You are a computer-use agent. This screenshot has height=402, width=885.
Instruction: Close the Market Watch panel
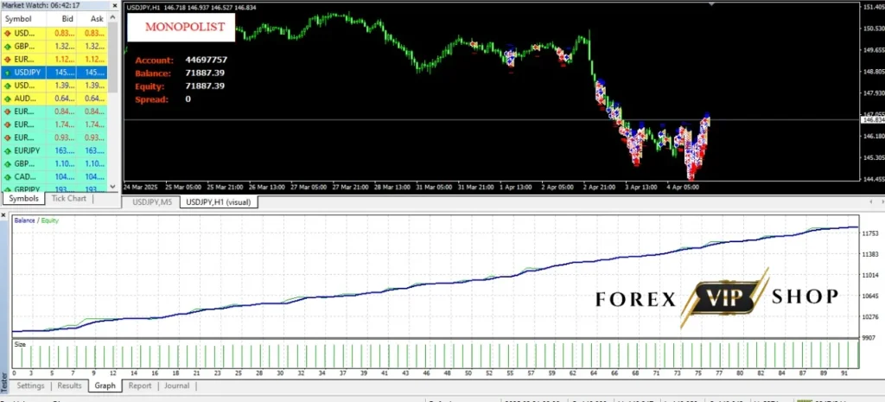click(115, 5)
